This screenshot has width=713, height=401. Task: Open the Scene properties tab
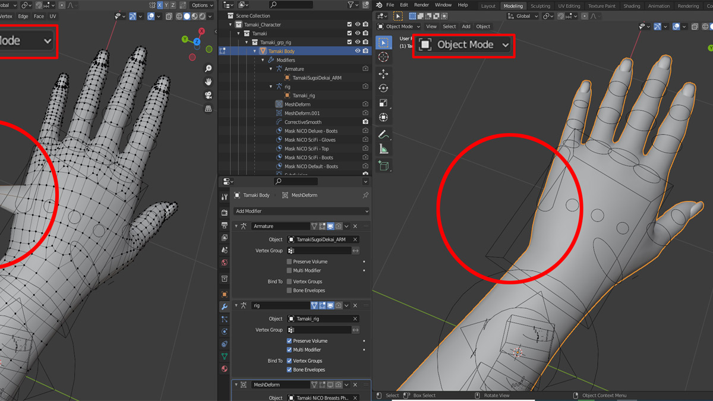tap(224, 250)
